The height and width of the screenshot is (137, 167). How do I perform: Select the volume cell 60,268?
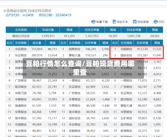coord(37,112)
